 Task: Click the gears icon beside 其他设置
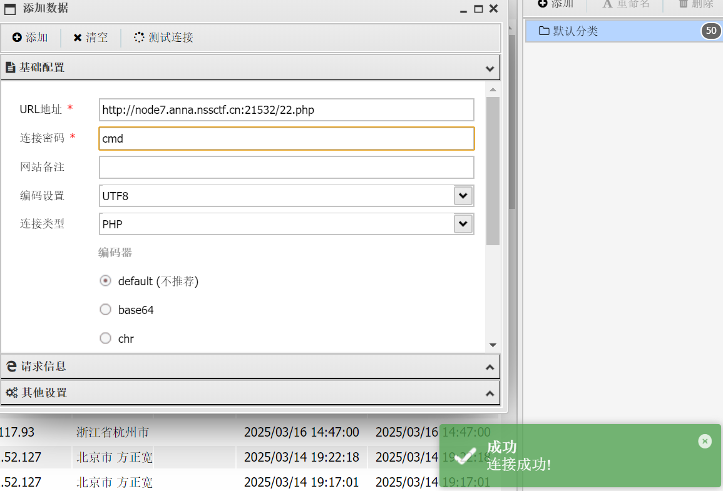click(11, 393)
